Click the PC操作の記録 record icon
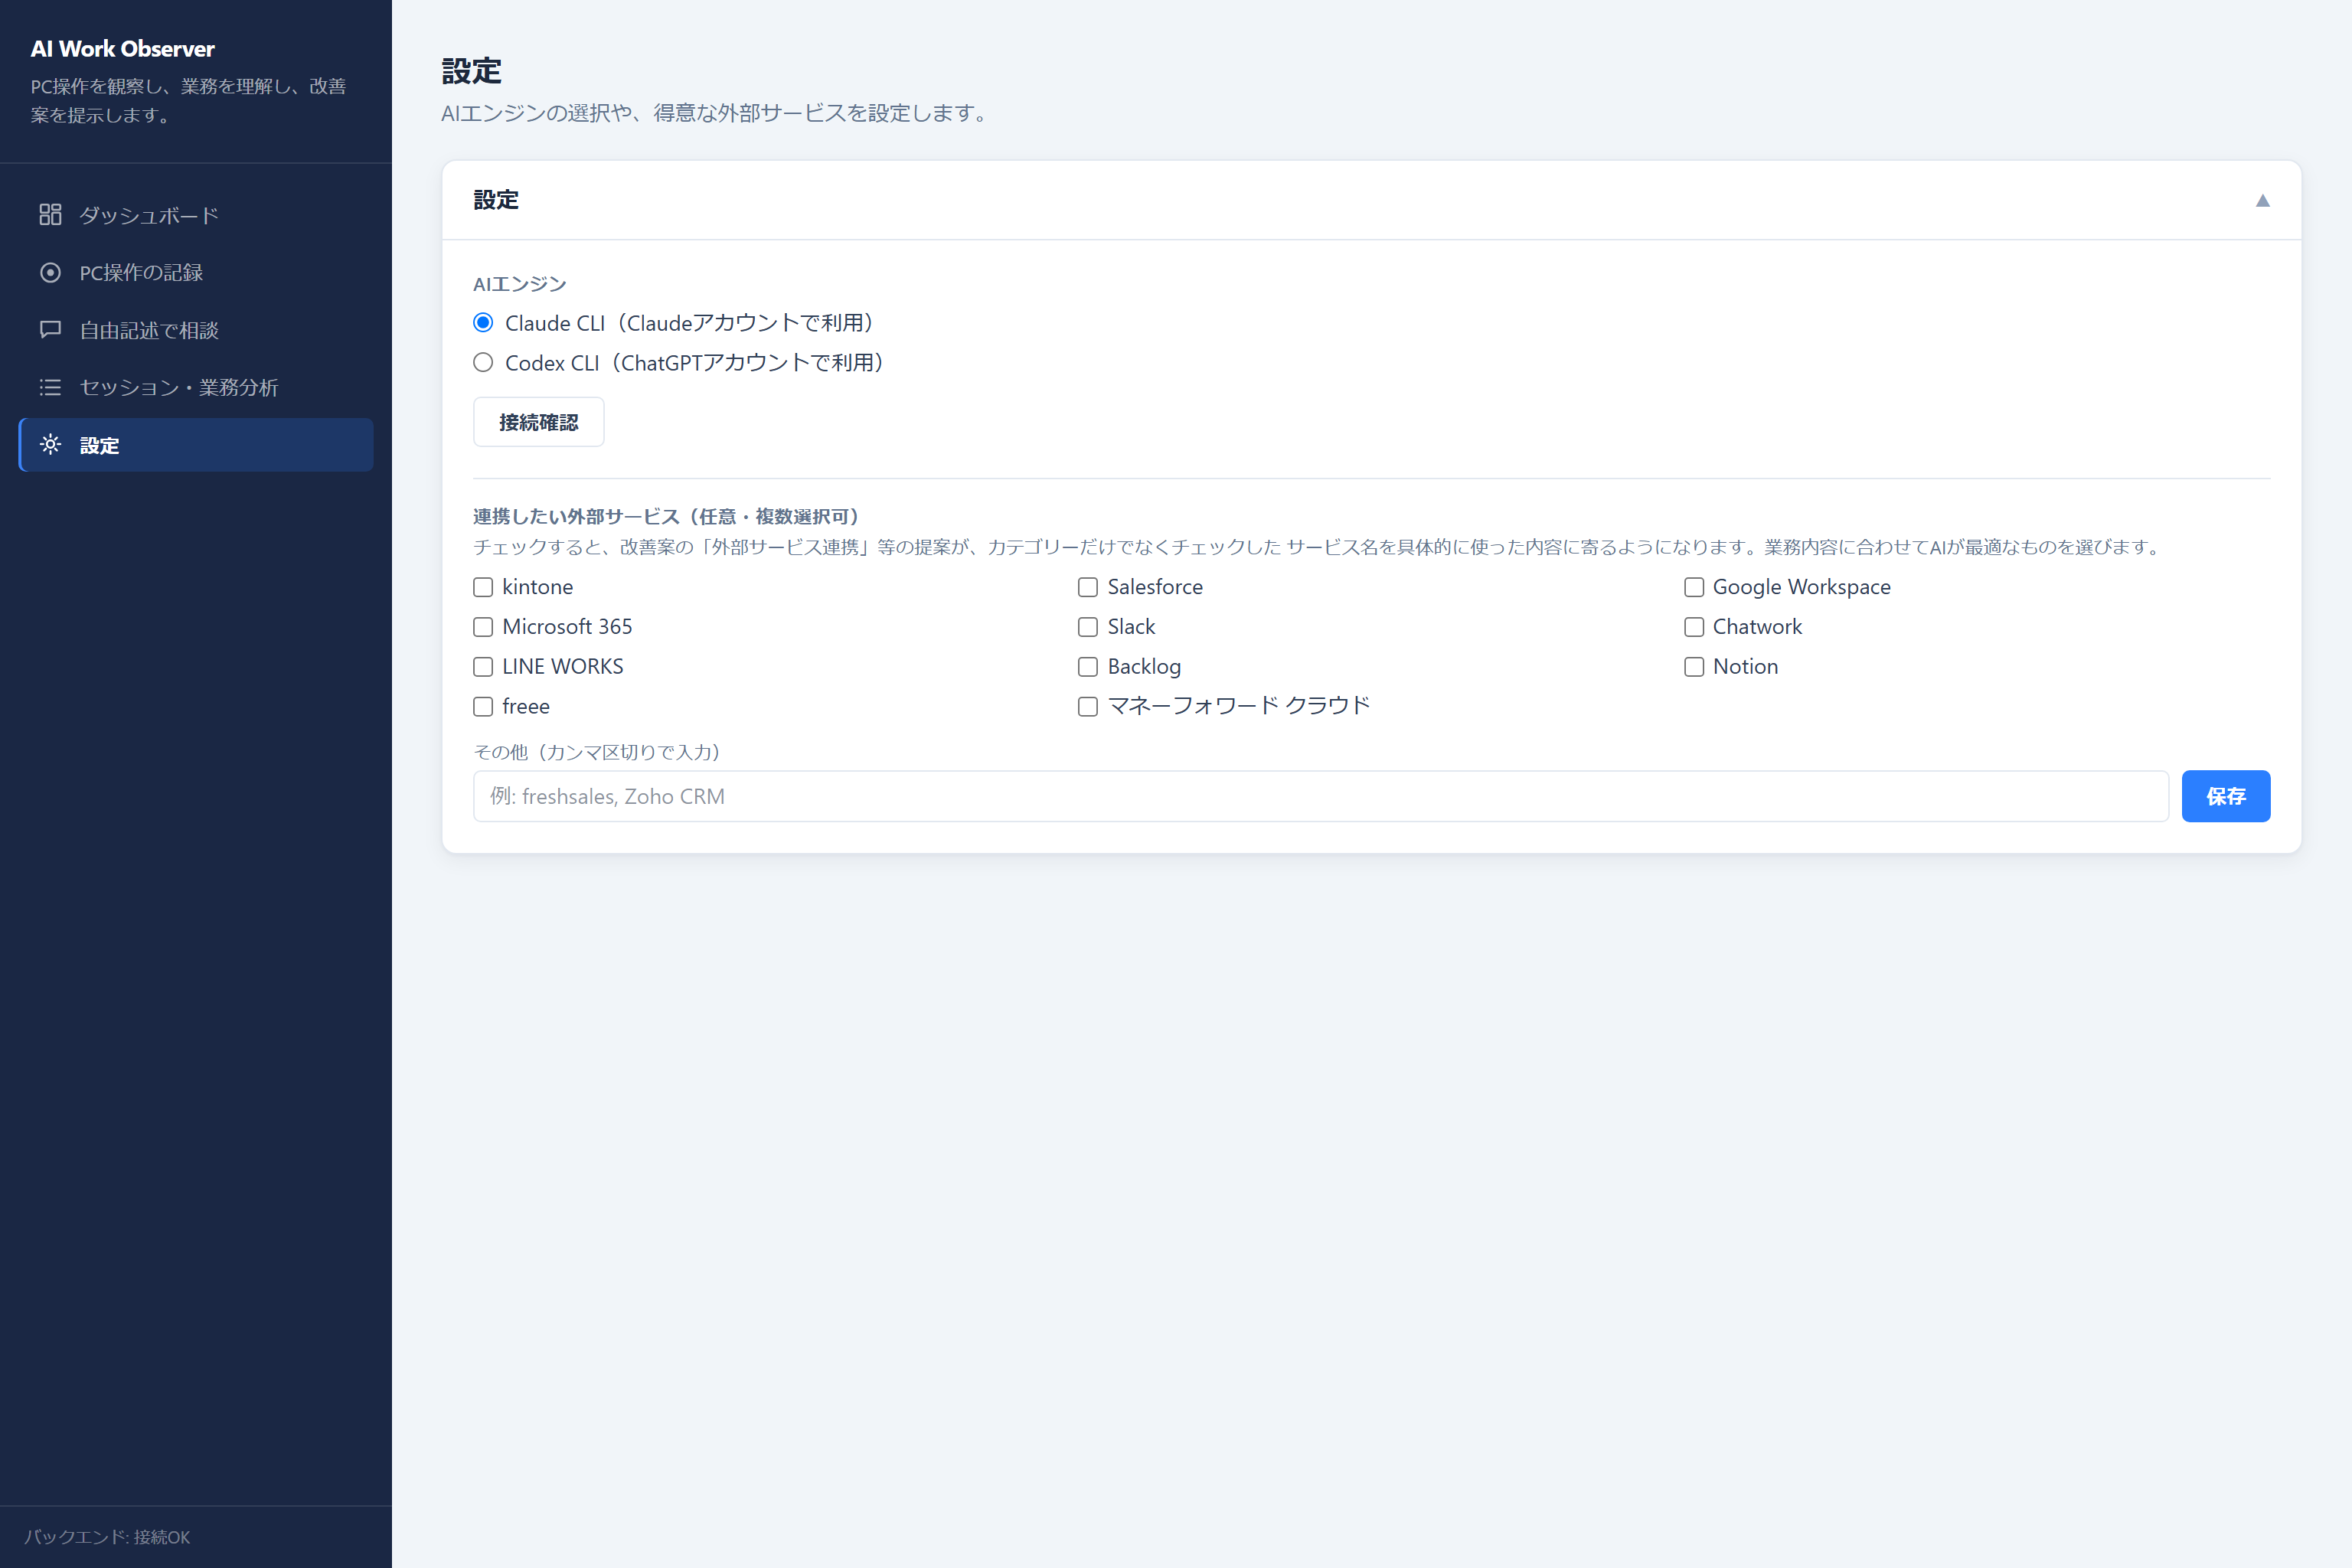 [x=50, y=272]
